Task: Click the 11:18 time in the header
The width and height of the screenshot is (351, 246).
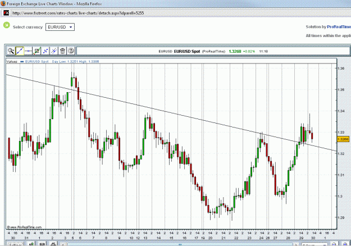Action: click(263, 51)
